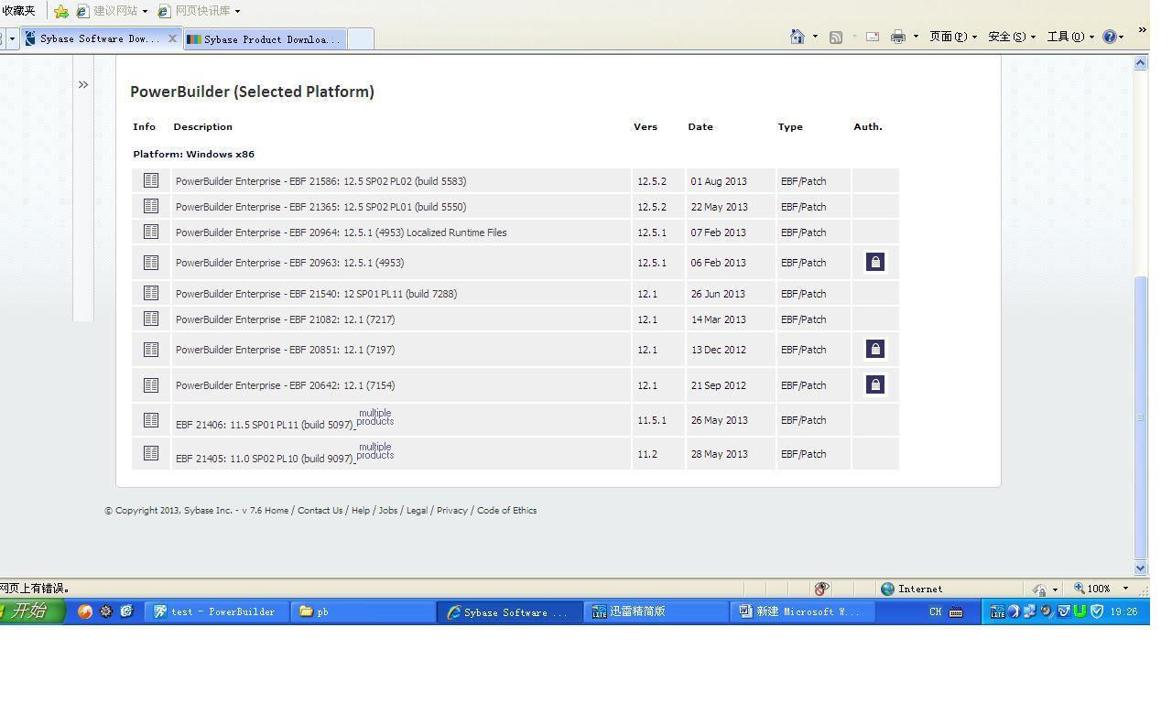Image resolution: width=1172 pixels, height=703 pixels.
Task: Open EBF 21365 12.5 SP02 PL01 link
Action: [x=320, y=207]
